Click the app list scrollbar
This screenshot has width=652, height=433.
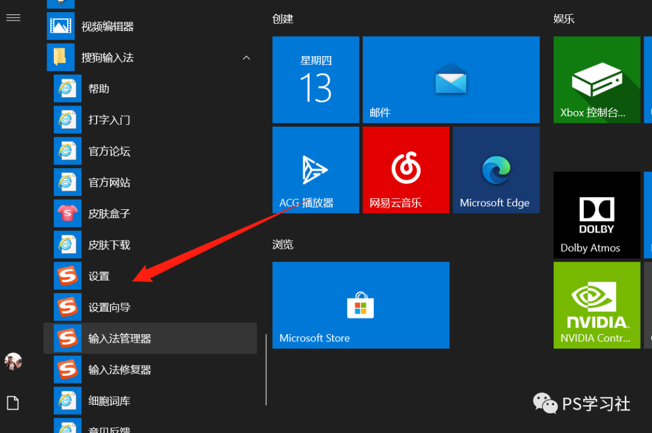pos(266,370)
